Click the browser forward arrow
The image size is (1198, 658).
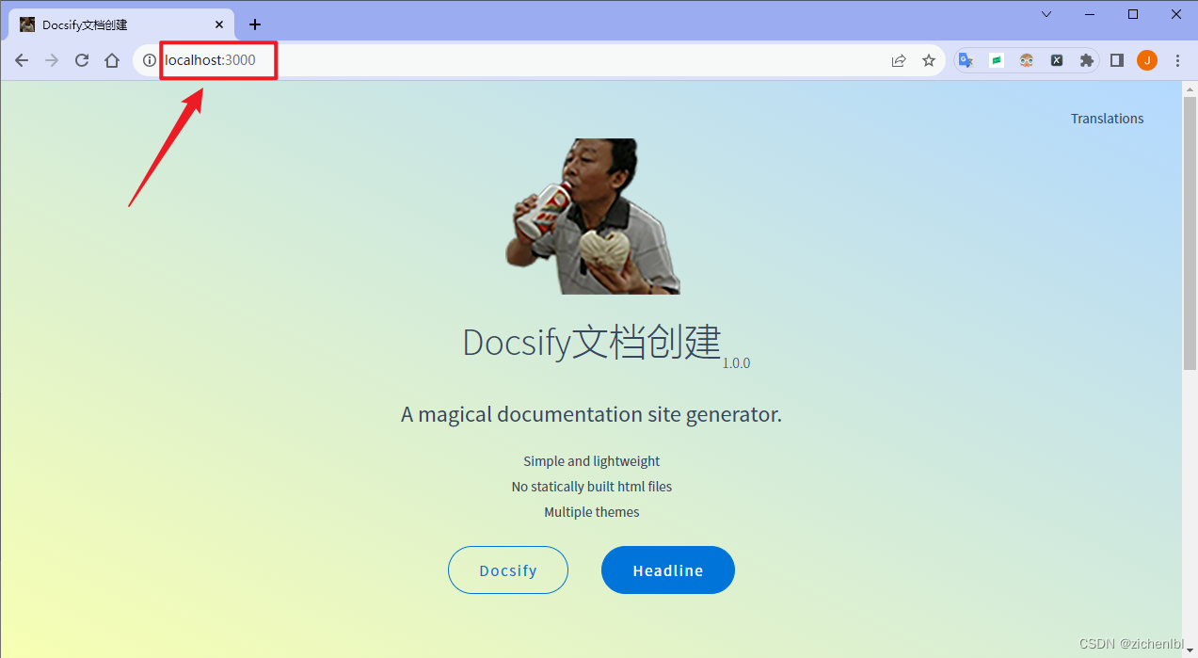click(x=52, y=60)
